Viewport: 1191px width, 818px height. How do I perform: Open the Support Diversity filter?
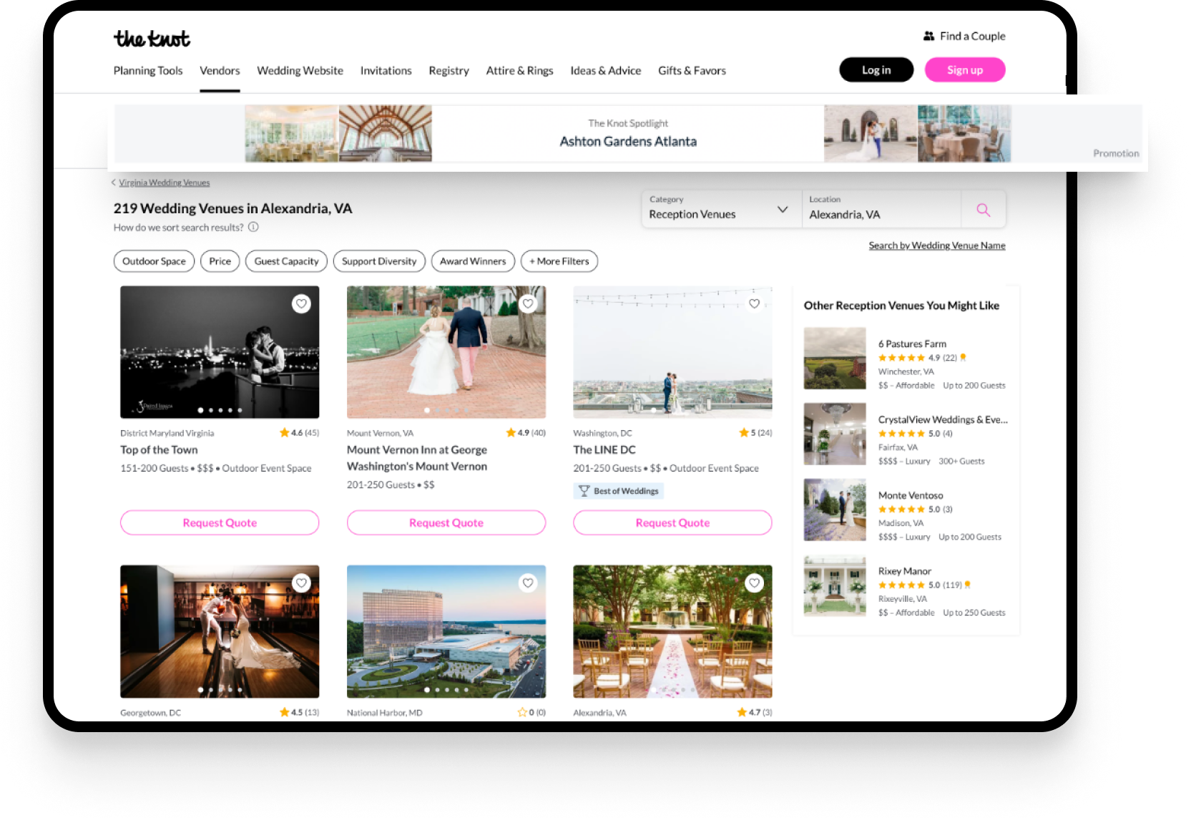379,261
